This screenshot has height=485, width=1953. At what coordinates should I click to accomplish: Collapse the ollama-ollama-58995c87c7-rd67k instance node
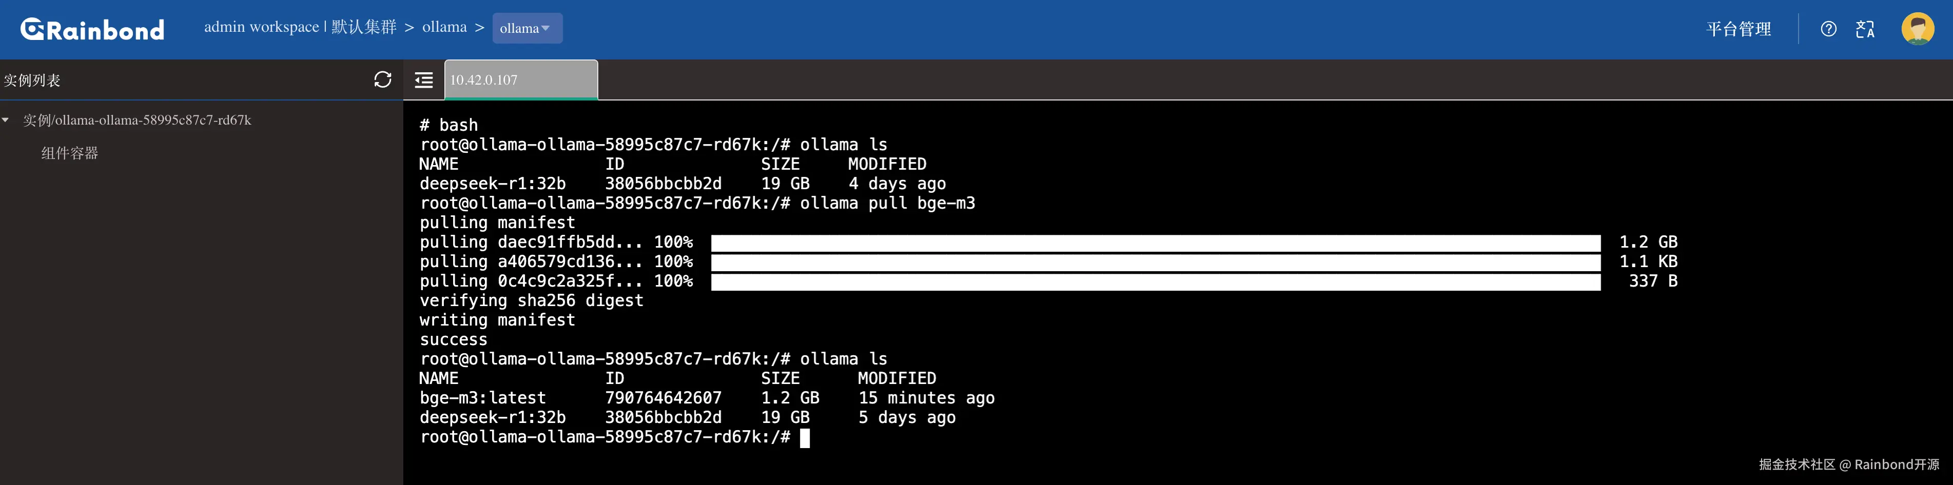click(6, 120)
